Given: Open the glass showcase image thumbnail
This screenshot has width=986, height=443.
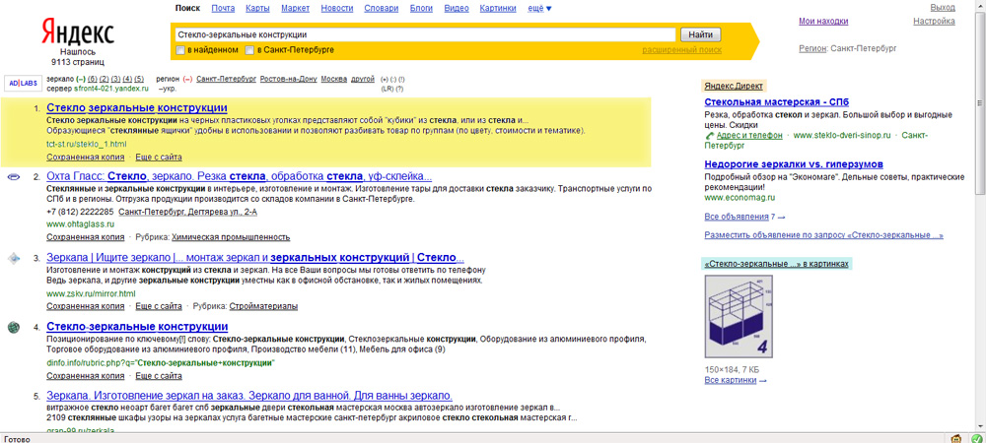Looking at the screenshot, I should [739, 318].
